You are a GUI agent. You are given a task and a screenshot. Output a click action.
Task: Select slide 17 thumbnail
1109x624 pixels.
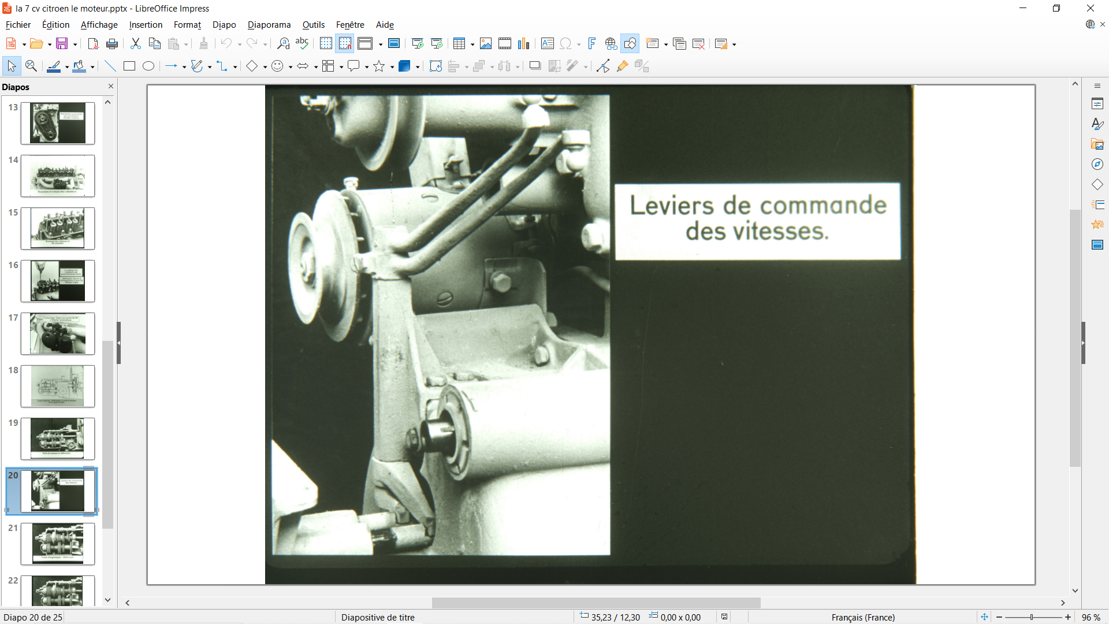(x=58, y=334)
